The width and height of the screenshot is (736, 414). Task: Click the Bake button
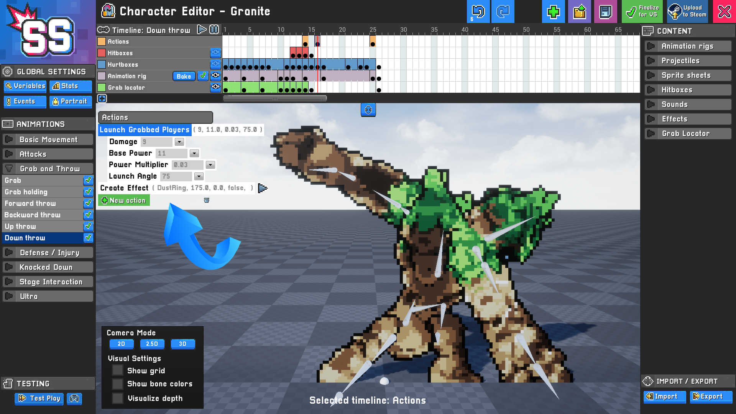(x=184, y=76)
